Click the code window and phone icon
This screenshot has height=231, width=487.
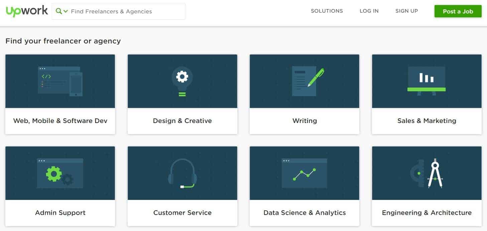click(x=60, y=81)
